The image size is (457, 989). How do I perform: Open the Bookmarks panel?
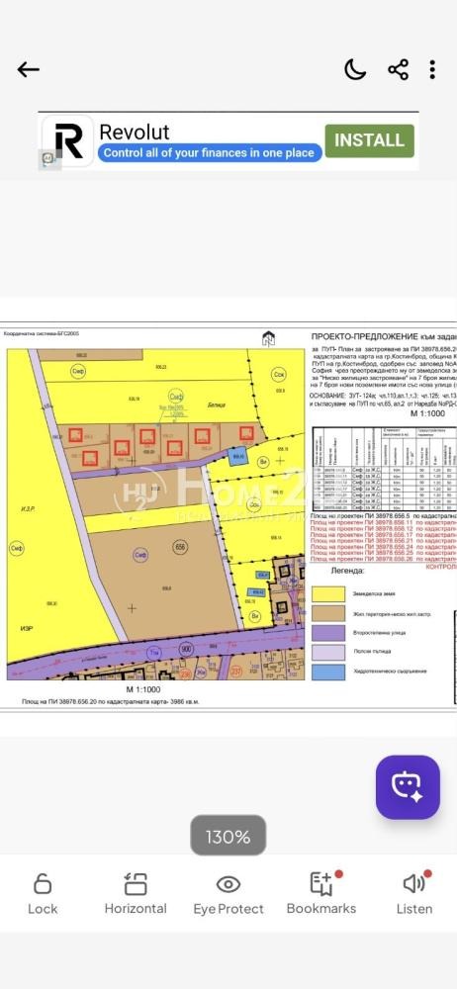tap(321, 894)
